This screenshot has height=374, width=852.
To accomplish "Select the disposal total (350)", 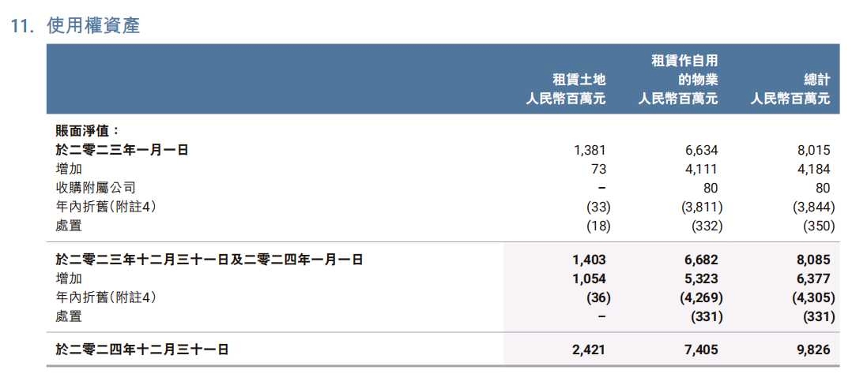I will [x=815, y=226].
